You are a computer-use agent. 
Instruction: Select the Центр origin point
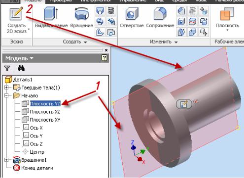34,152
